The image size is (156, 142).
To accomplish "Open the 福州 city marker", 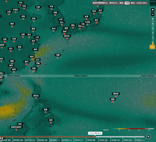I will tap(32, 59).
